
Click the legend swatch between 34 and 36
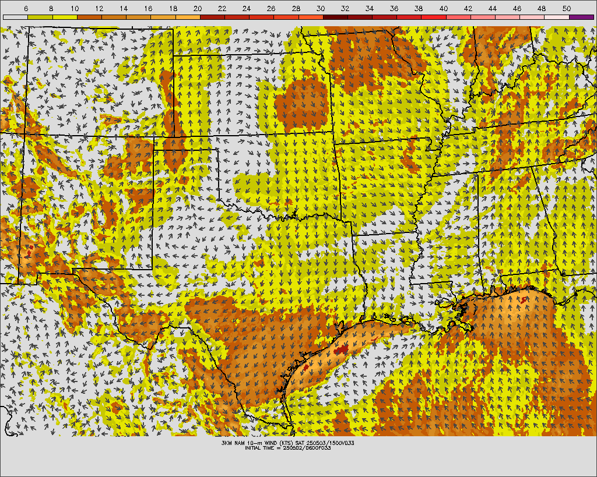(x=385, y=17)
